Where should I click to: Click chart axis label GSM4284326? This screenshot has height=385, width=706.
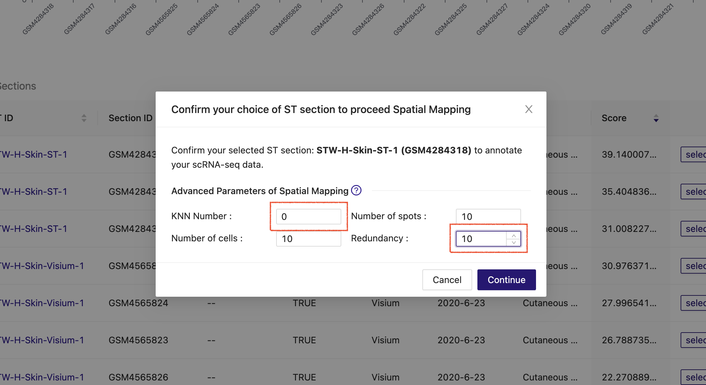(x=368, y=19)
